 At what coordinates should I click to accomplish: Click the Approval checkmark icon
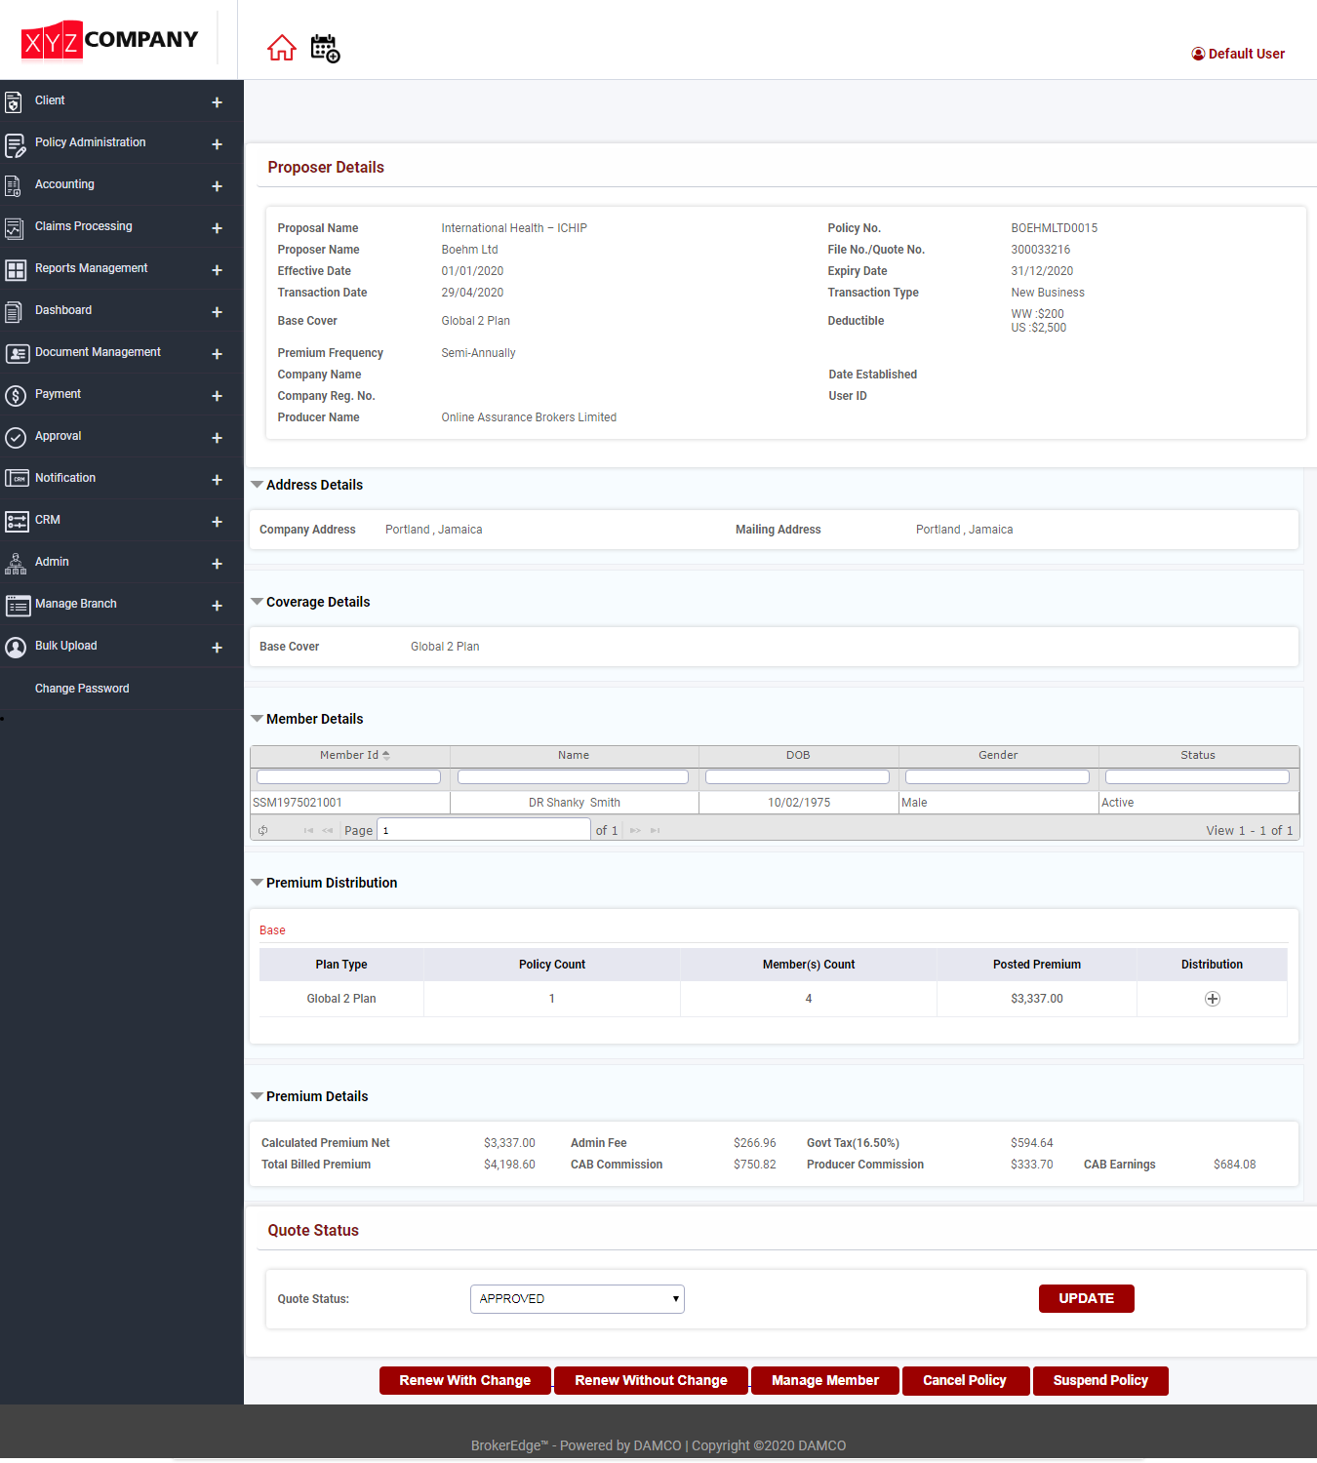click(x=15, y=438)
